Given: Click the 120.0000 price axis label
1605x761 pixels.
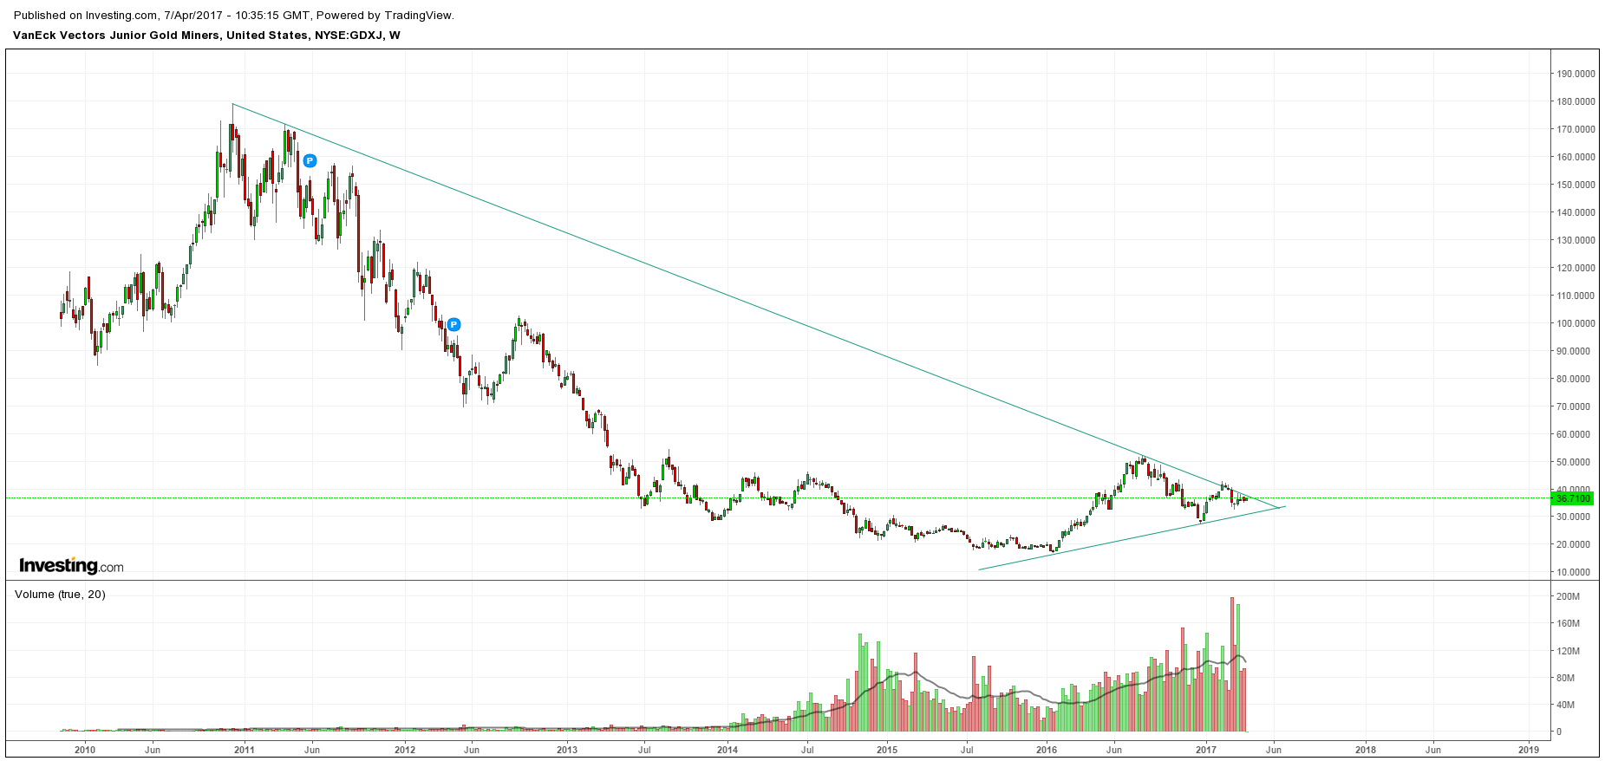Looking at the screenshot, I should click(1576, 268).
